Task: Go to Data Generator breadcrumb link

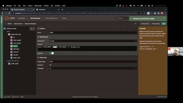Action: [18, 24]
